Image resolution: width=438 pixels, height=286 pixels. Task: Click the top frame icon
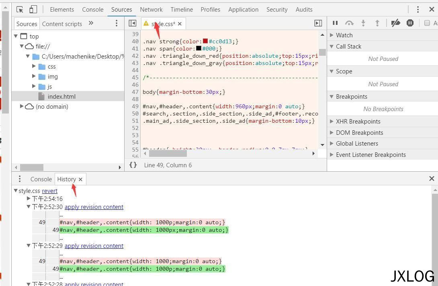(x=24, y=36)
